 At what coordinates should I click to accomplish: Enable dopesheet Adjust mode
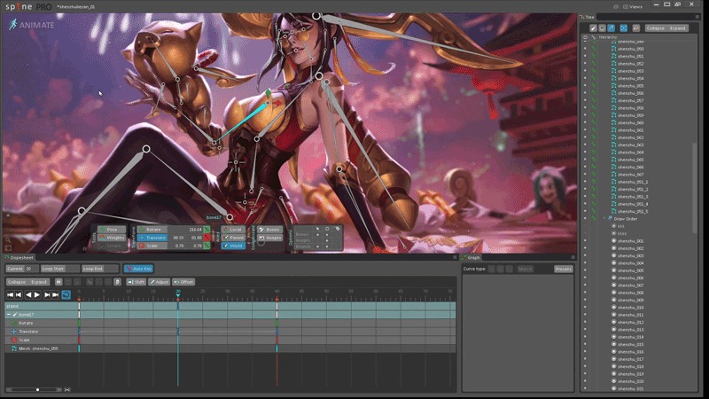[x=160, y=282]
